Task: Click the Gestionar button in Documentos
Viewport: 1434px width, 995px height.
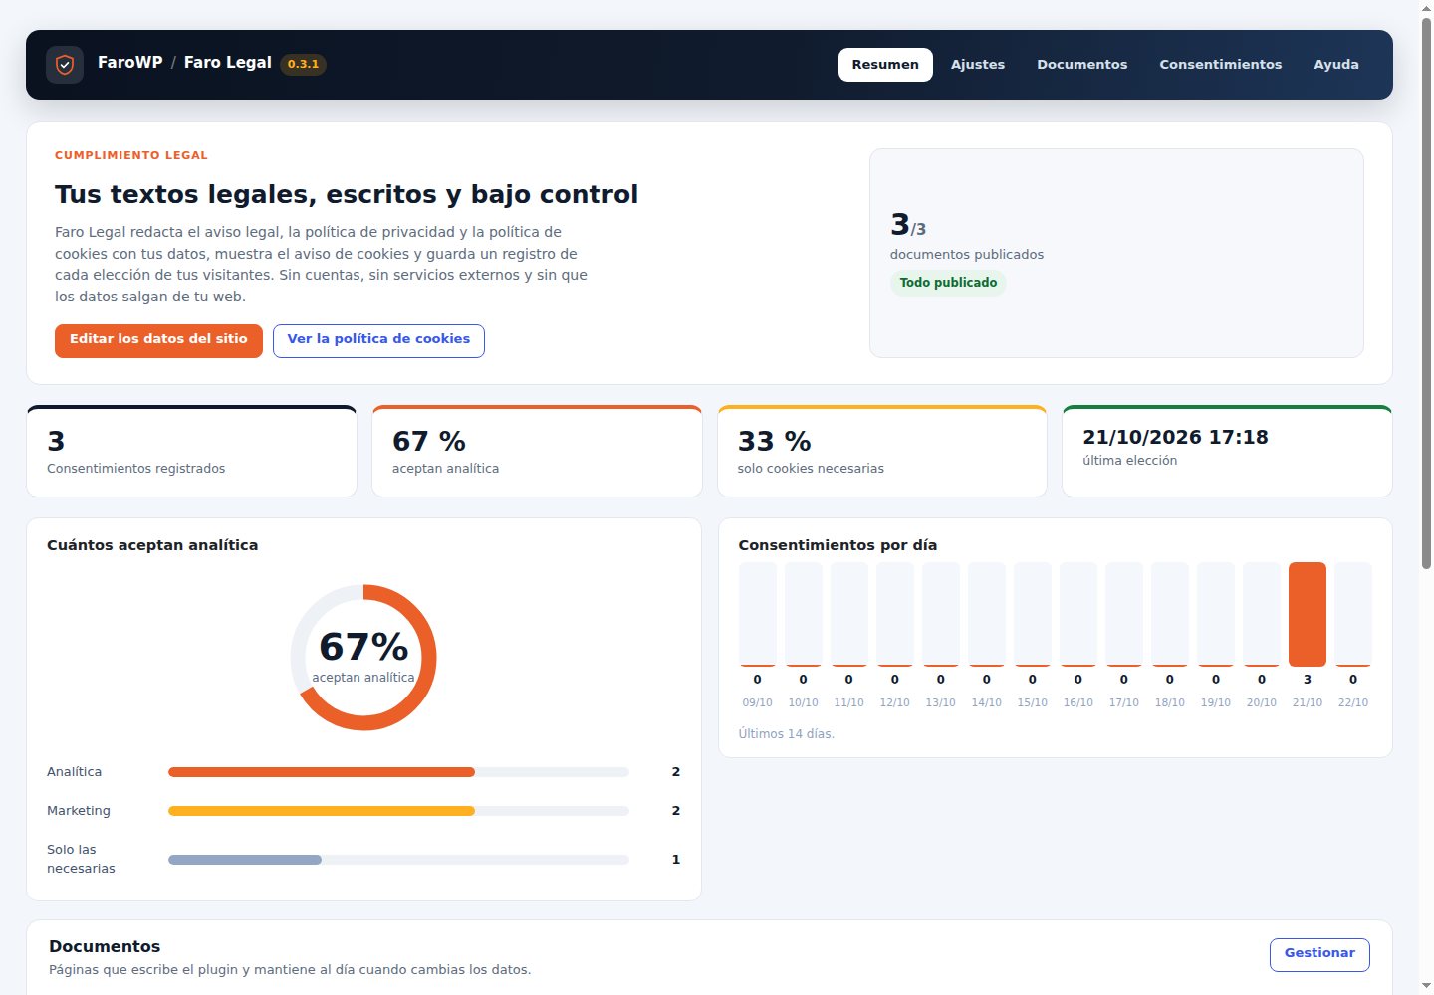Action: pos(1319,954)
